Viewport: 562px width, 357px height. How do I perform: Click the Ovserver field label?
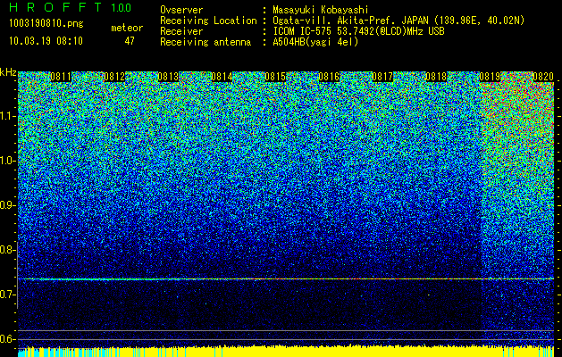coord(181,10)
